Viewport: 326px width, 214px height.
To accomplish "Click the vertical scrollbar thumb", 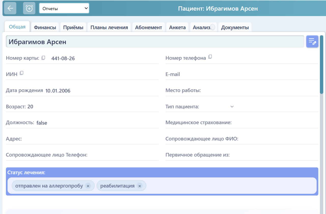I will coord(322,65).
